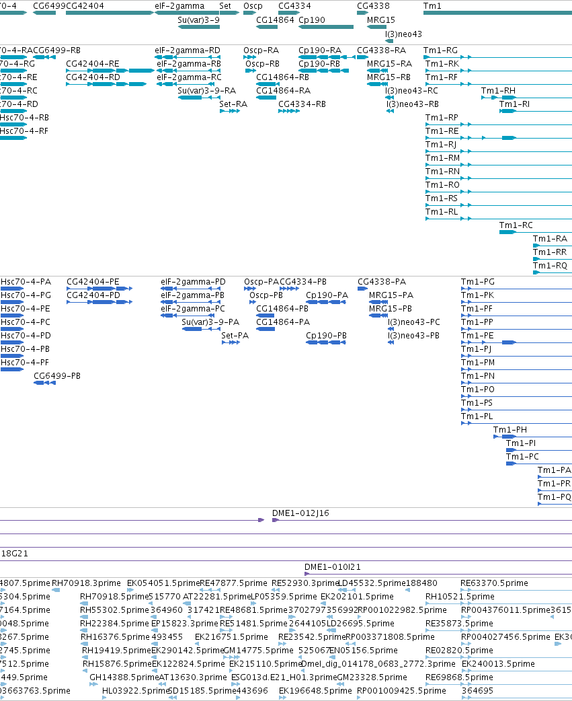Click protein Cp190-PB label

(x=327, y=336)
